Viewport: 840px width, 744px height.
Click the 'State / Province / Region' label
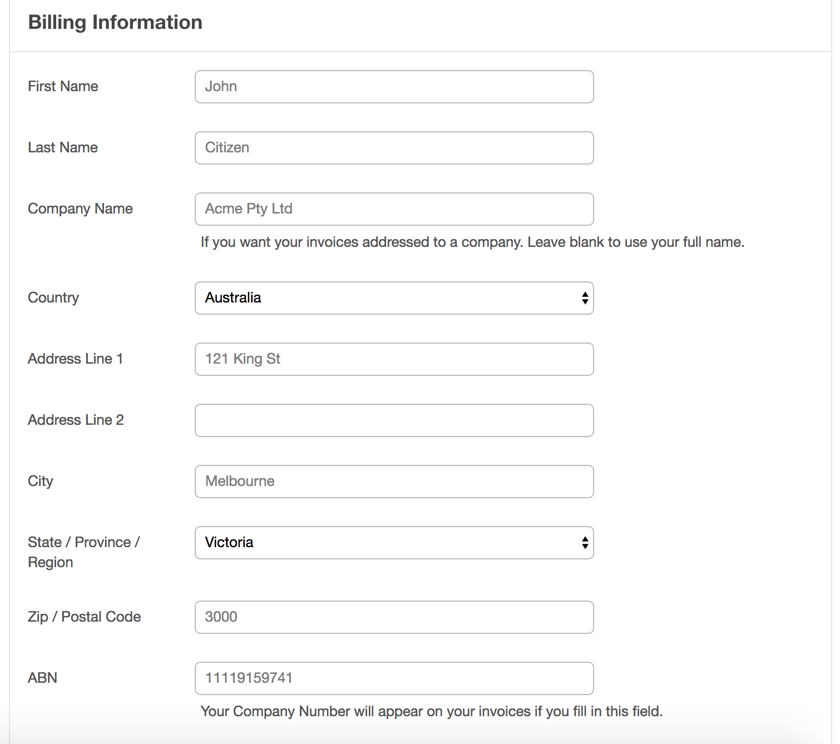coord(84,552)
